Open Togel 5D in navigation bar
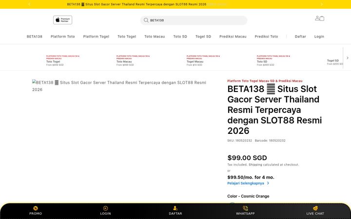The height and width of the screenshot is (219, 351). [203, 36]
